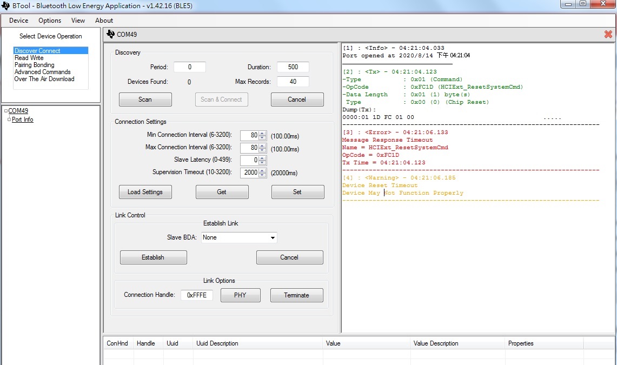Click the Establish link button
The width and height of the screenshot is (617, 365).
tap(153, 257)
